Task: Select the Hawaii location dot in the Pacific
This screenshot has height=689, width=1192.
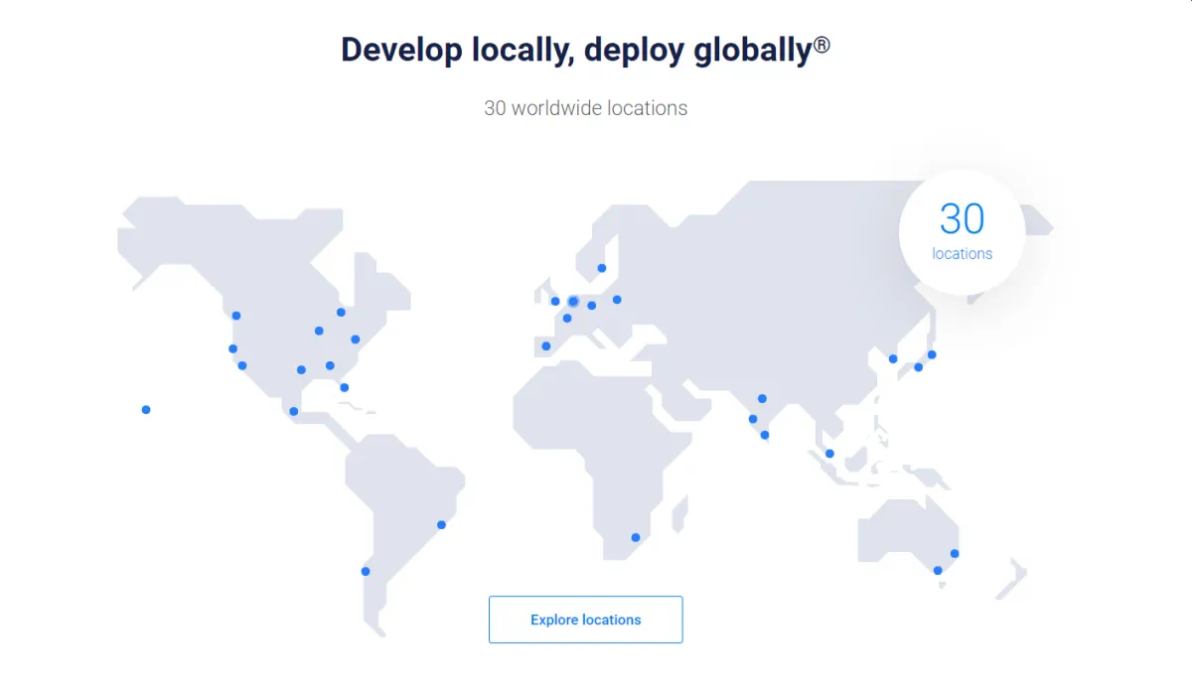Action: (146, 409)
